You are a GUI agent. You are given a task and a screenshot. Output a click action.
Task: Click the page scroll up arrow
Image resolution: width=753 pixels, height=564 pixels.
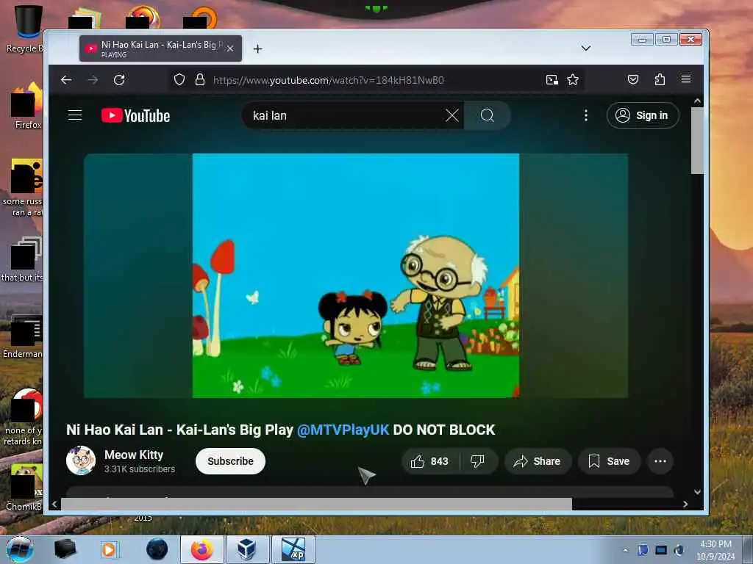697,101
